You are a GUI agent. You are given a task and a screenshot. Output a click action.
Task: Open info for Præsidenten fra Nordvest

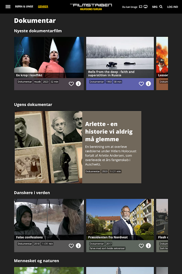point(148,246)
